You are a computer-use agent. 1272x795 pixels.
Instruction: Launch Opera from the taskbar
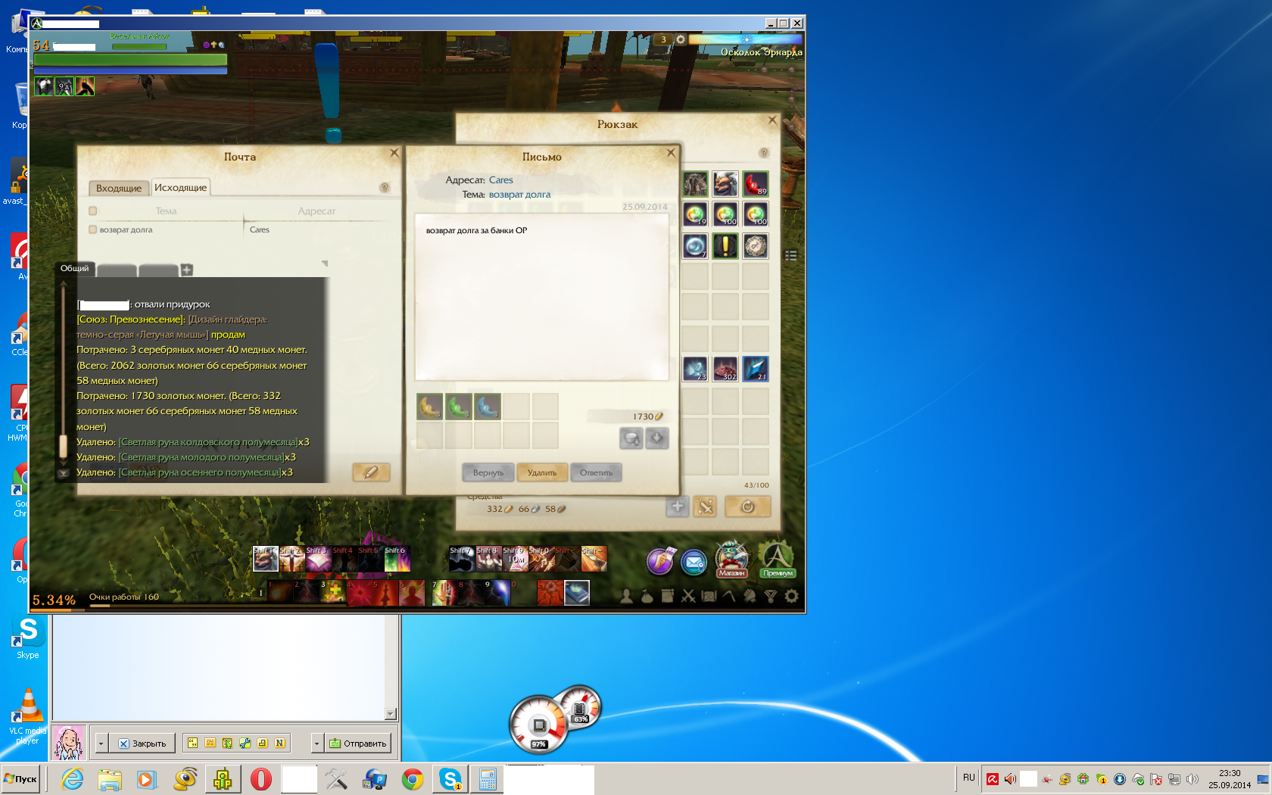(x=261, y=779)
